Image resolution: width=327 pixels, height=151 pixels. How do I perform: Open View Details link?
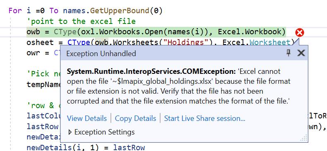tap(87, 118)
